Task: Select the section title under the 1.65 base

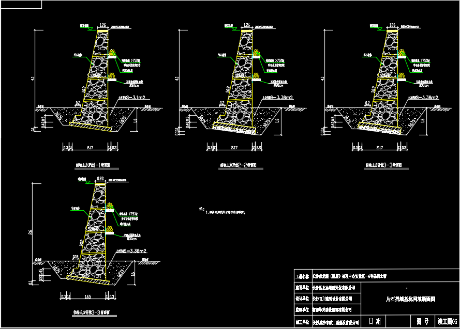Action: [91, 312]
